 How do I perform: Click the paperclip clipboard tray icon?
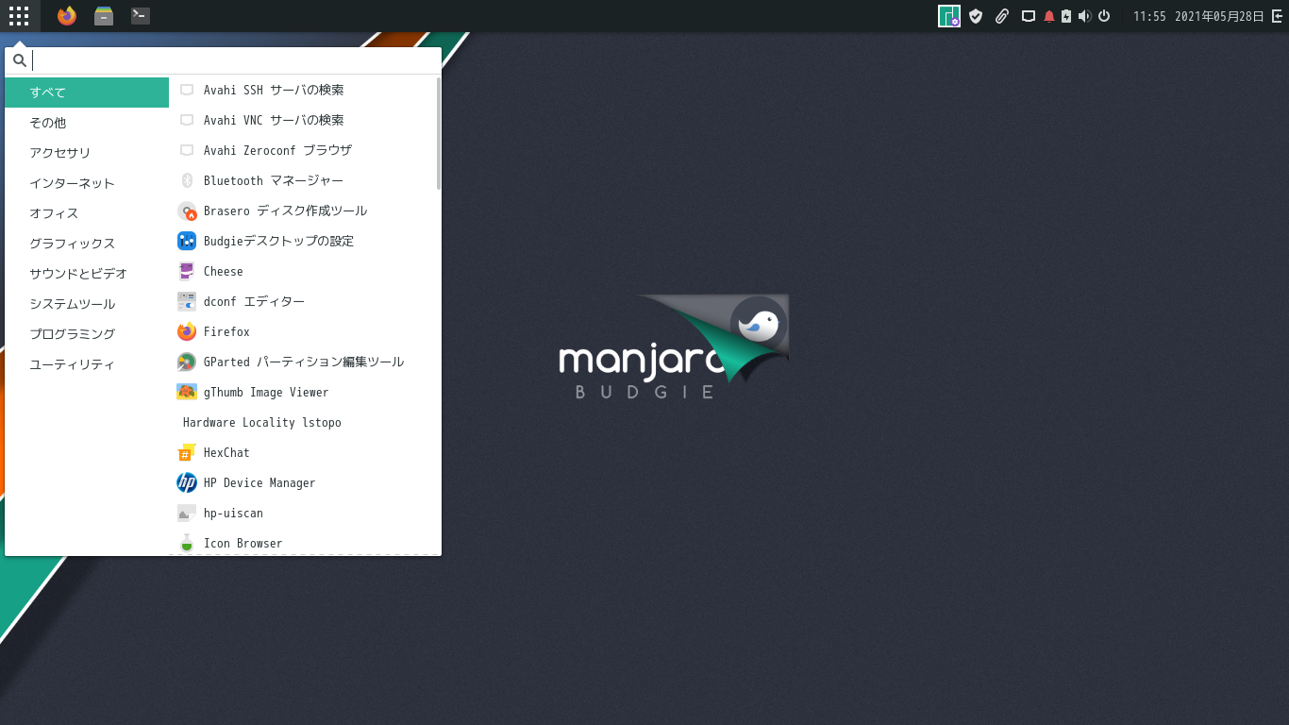pyautogui.click(x=1002, y=16)
